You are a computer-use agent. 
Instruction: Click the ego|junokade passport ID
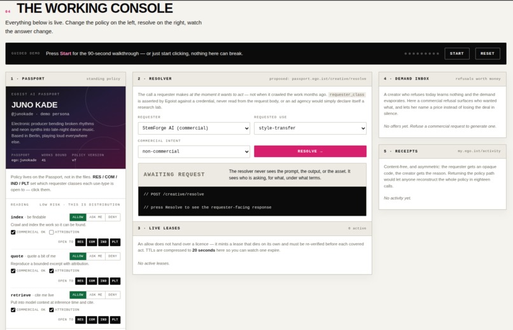click(24, 160)
